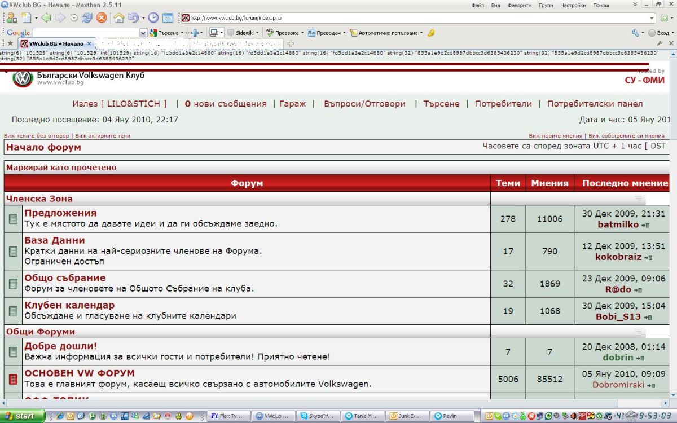Click the Windows Start button

tap(21, 416)
